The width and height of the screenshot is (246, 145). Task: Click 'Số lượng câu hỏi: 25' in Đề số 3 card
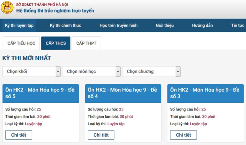188,109
